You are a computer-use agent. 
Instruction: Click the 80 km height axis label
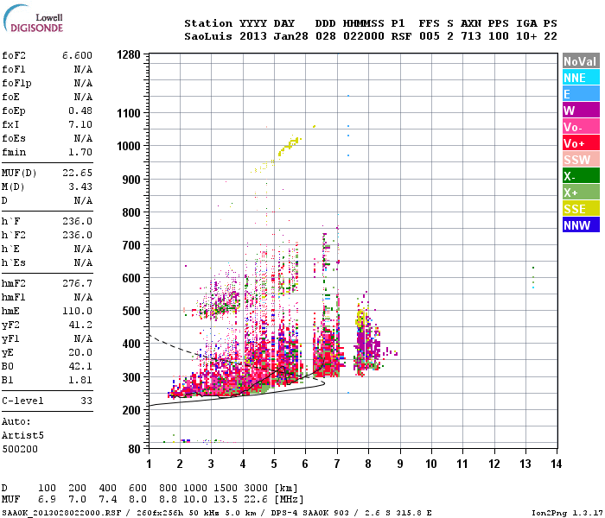(134, 449)
